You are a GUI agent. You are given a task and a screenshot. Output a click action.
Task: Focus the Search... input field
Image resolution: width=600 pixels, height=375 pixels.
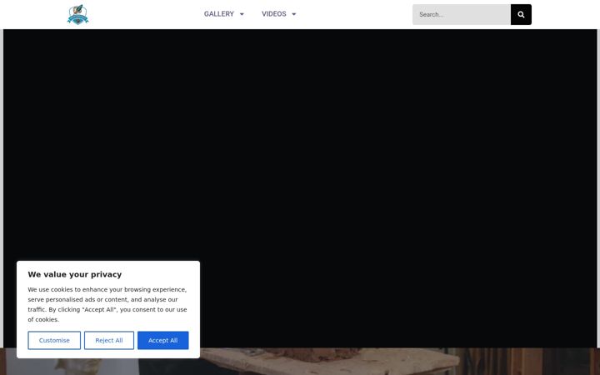462,14
